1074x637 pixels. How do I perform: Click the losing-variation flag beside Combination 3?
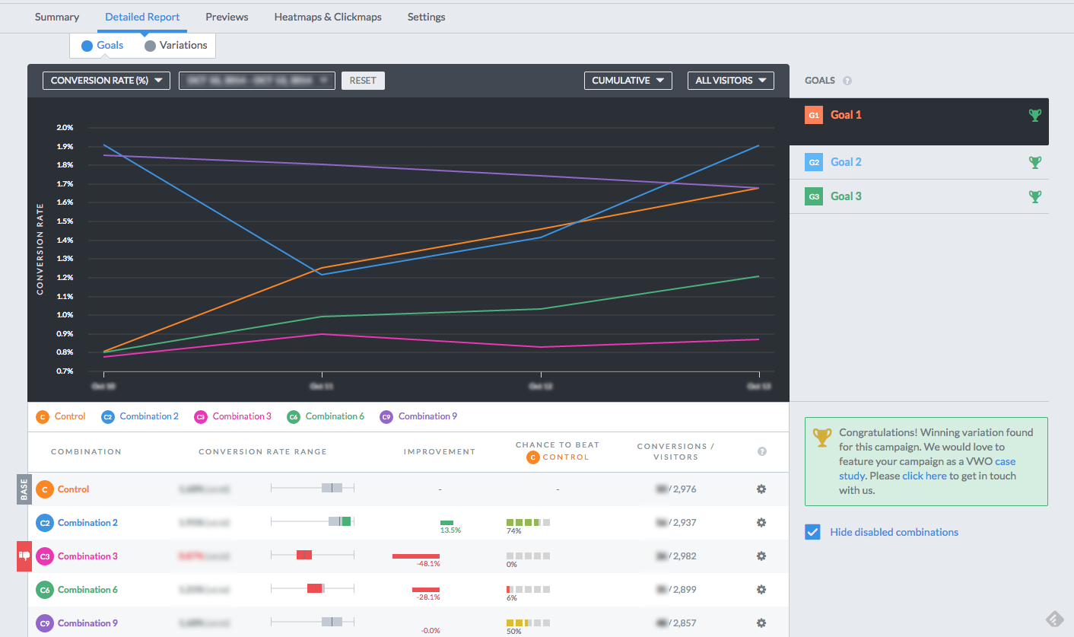pyautogui.click(x=24, y=556)
